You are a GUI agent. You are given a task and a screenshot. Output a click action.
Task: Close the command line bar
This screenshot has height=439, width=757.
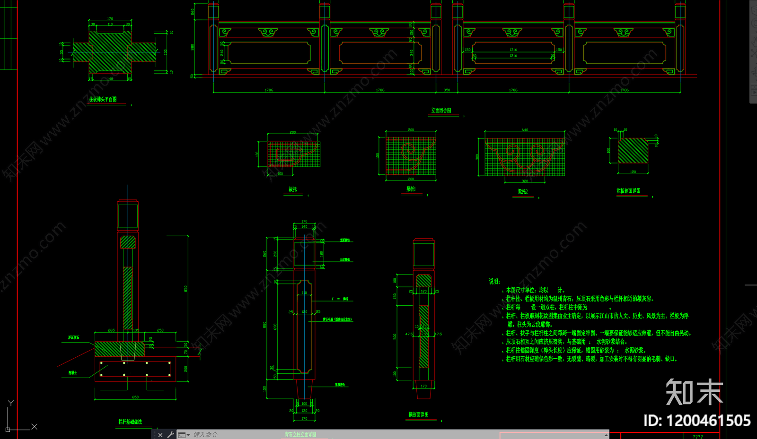[x=160, y=435]
